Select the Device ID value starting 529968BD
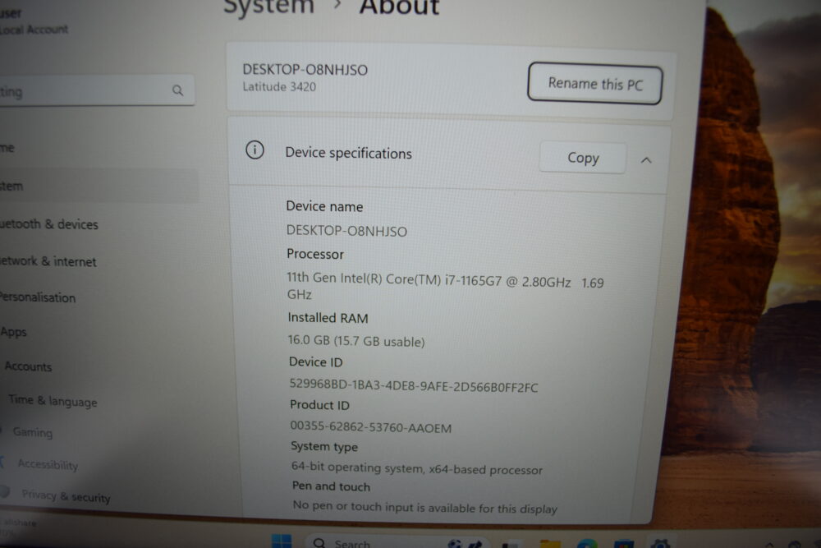Screen dimensions: 821x548 coord(414,386)
